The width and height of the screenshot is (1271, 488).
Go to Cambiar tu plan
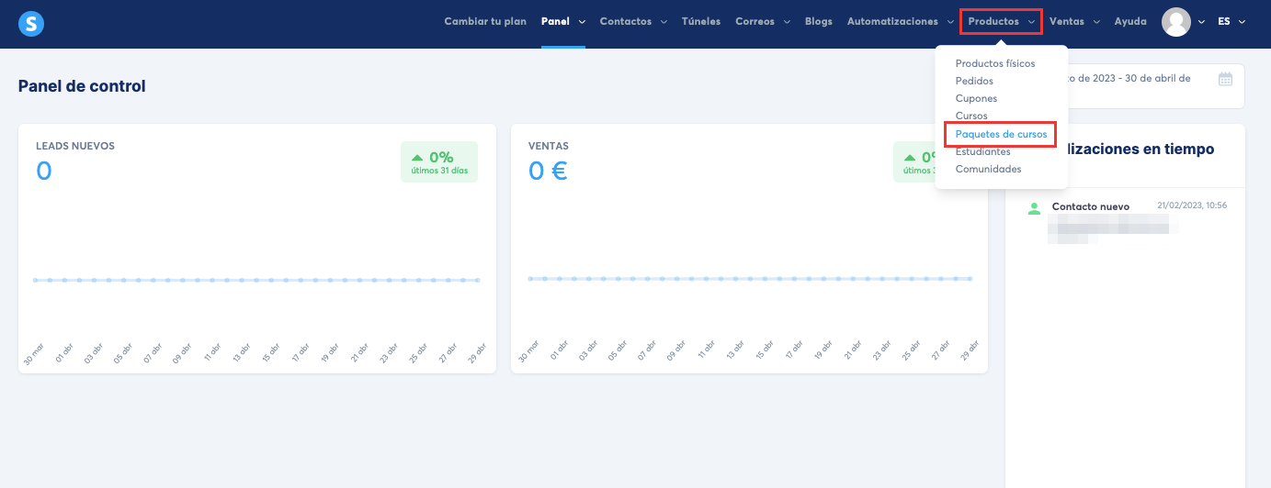485,22
